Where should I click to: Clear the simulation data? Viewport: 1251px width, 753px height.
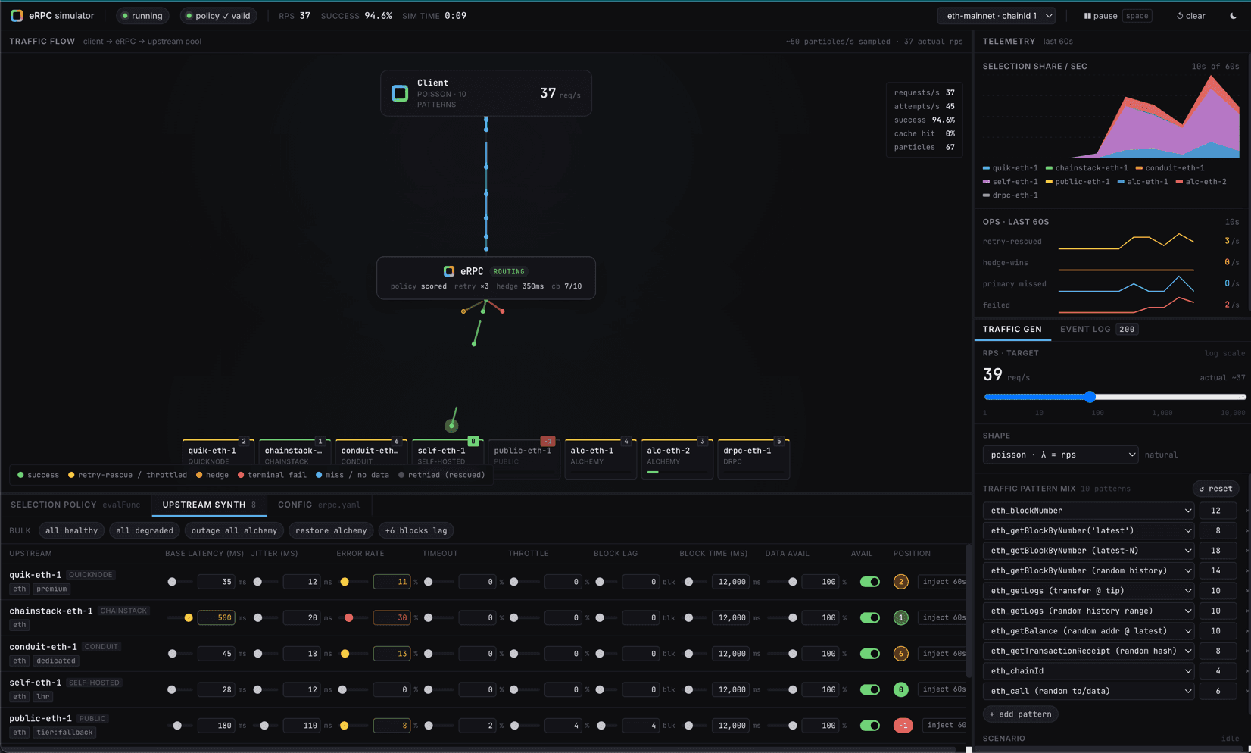(x=1190, y=16)
